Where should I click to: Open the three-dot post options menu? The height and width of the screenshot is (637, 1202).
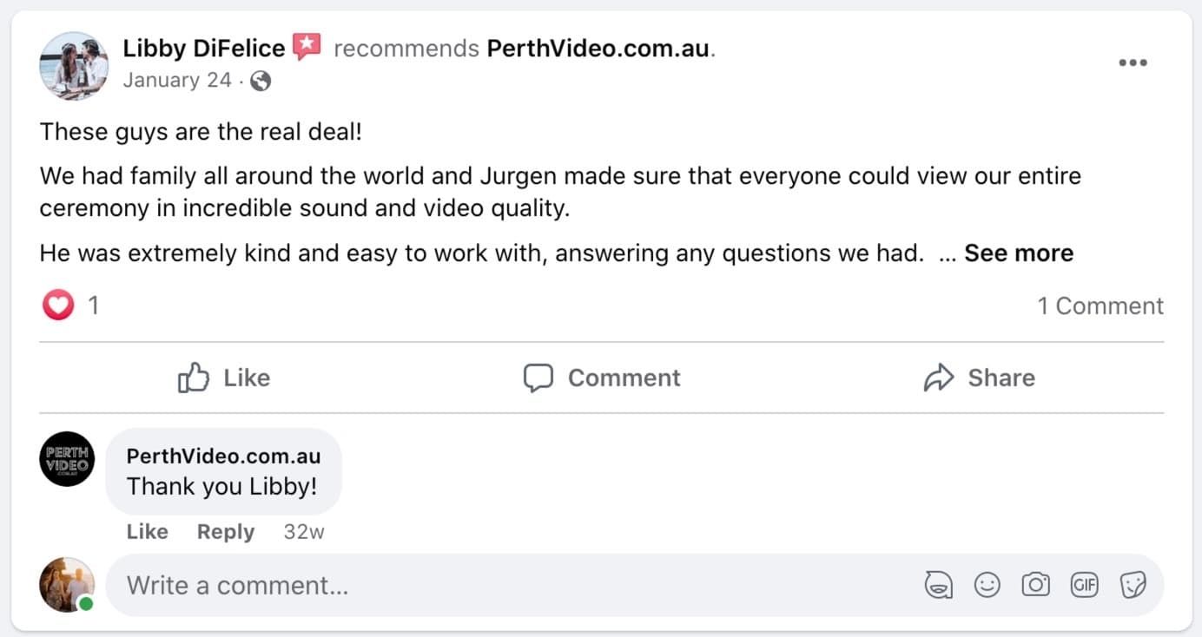[1133, 62]
